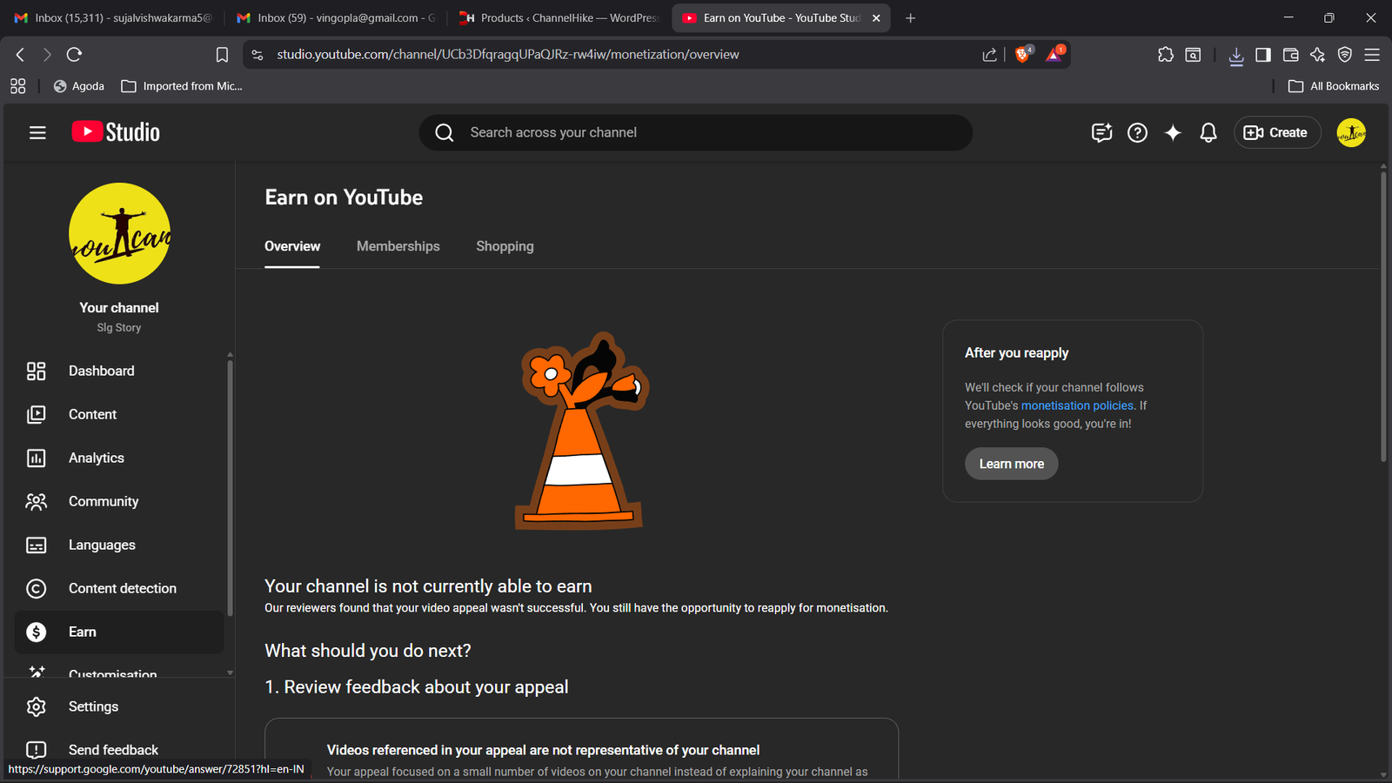
Task: Click the sparkle Ask Studio icon
Action: click(x=1173, y=132)
